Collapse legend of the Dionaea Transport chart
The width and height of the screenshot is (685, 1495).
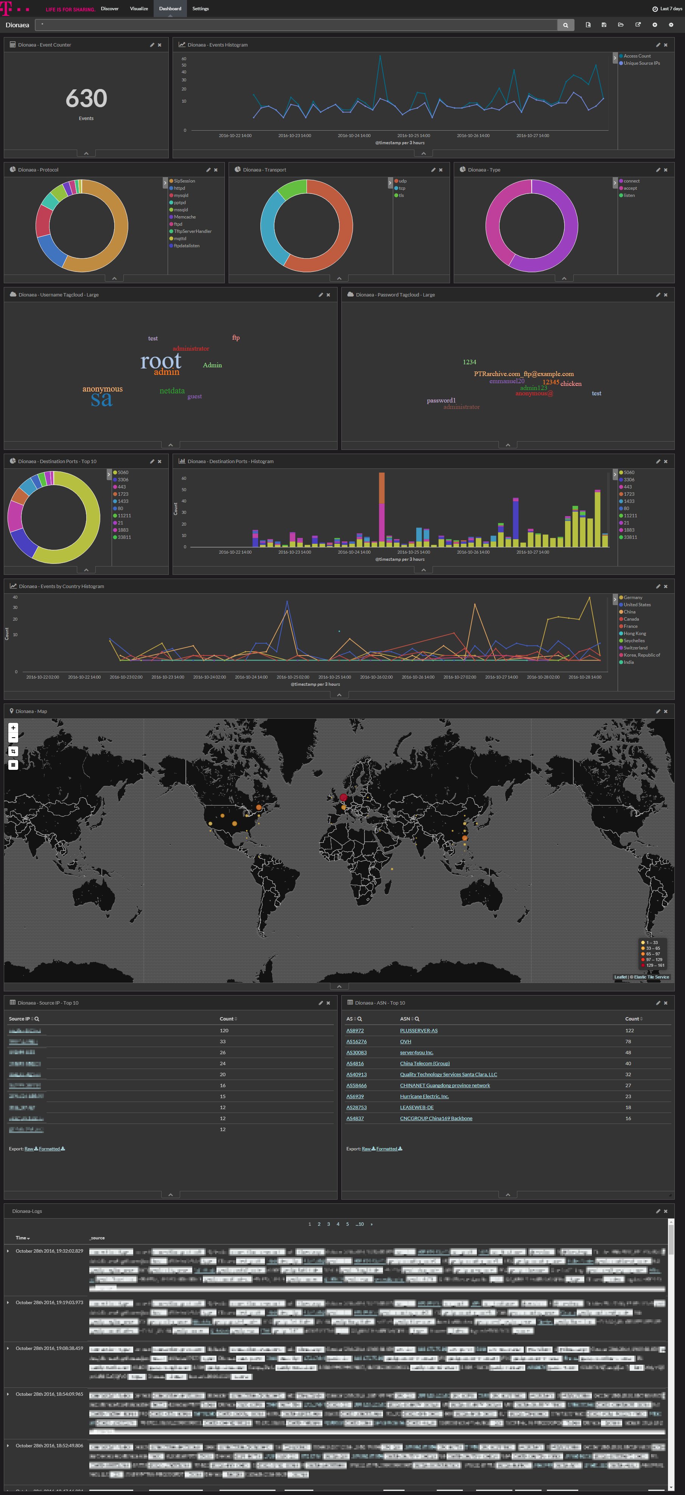390,183
